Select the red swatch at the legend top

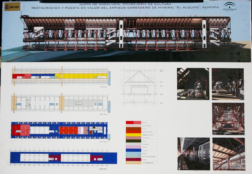click(x=134, y=123)
